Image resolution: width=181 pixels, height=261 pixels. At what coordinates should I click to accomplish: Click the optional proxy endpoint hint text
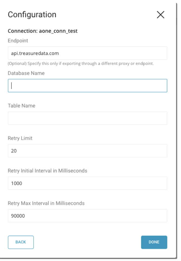(x=81, y=64)
